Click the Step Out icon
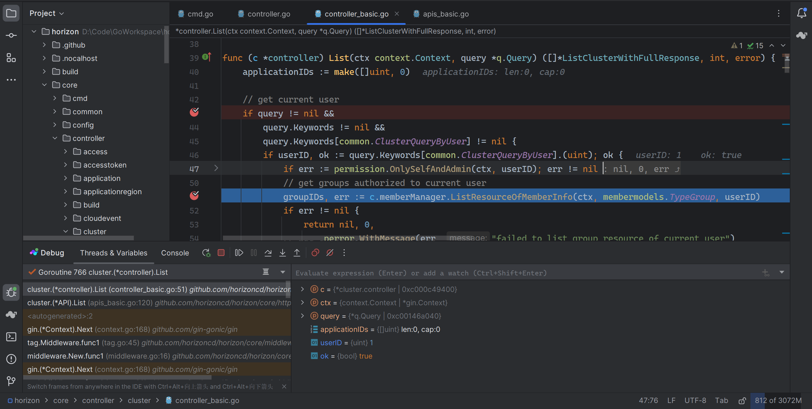 click(297, 253)
